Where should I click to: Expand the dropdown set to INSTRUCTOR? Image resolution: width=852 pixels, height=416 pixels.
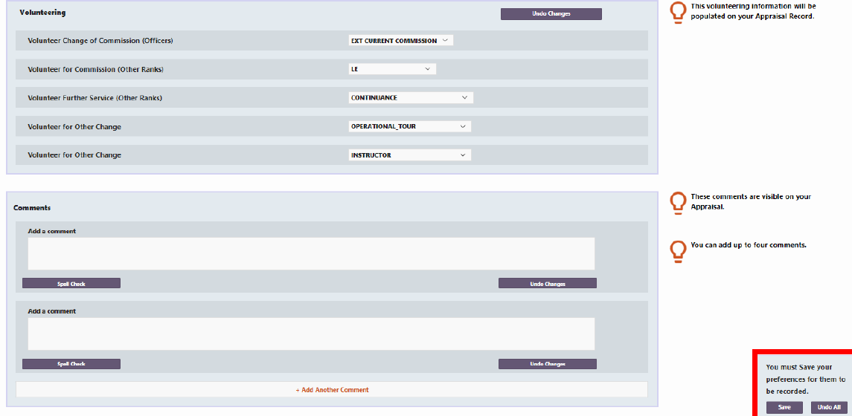409,155
